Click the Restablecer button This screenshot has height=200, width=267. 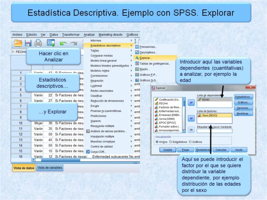(203, 150)
